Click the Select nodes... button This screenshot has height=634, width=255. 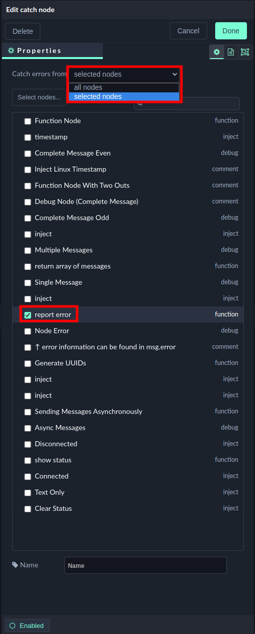pos(39,97)
